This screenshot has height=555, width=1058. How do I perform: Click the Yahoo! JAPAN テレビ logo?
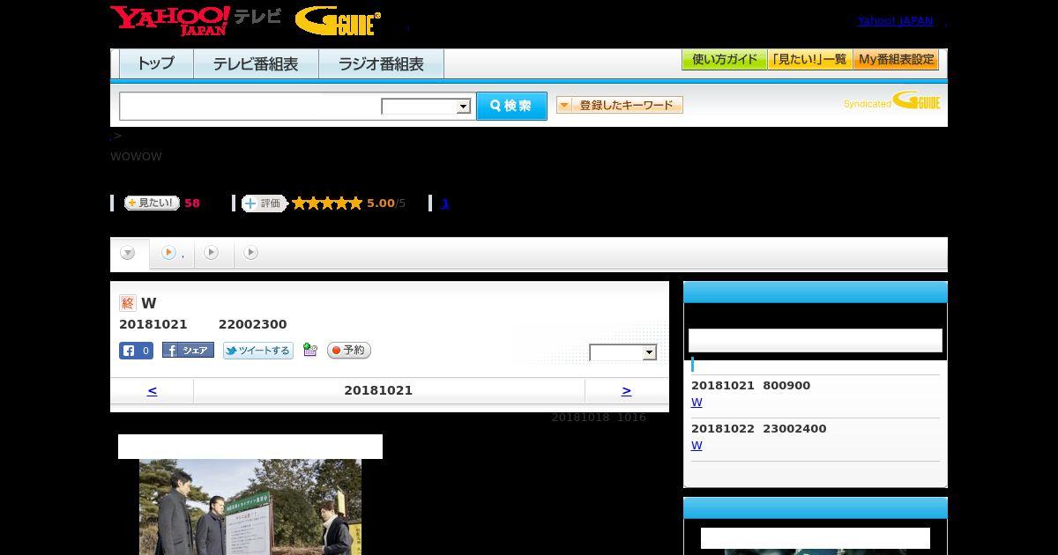[x=196, y=20]
